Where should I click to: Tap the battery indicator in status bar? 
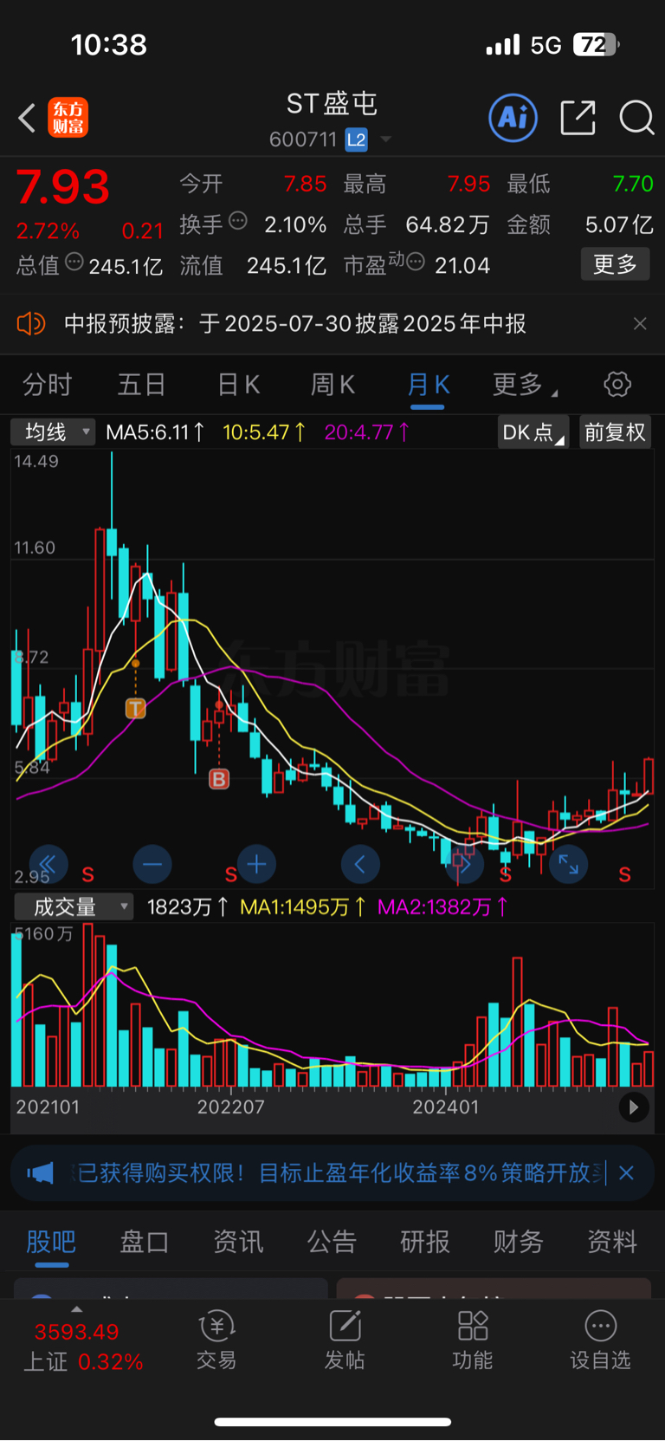596,44
